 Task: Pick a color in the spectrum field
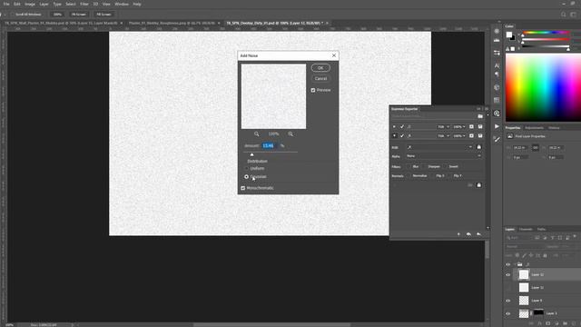pos(543,88)
